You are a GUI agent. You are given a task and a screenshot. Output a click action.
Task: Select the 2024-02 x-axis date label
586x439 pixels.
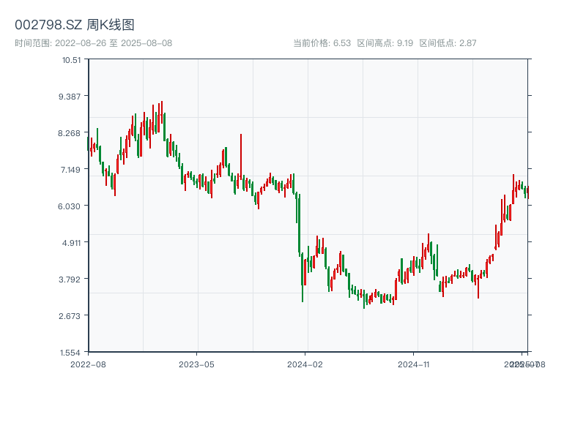pos(306,364)
